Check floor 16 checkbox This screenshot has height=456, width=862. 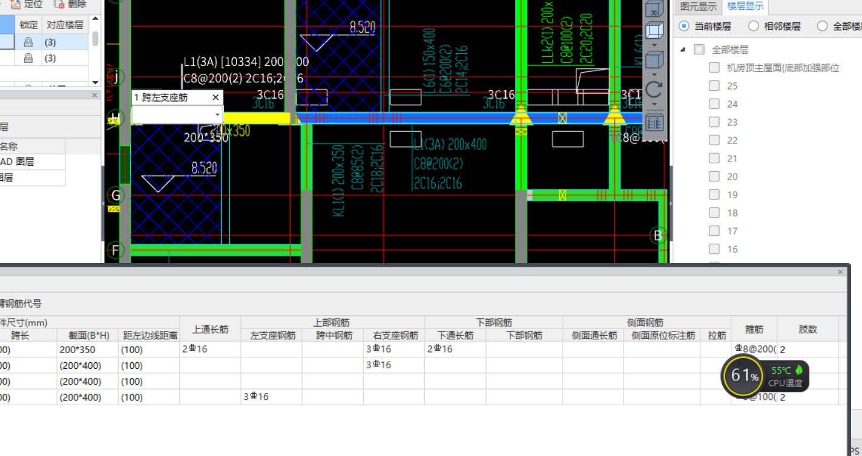714,249
